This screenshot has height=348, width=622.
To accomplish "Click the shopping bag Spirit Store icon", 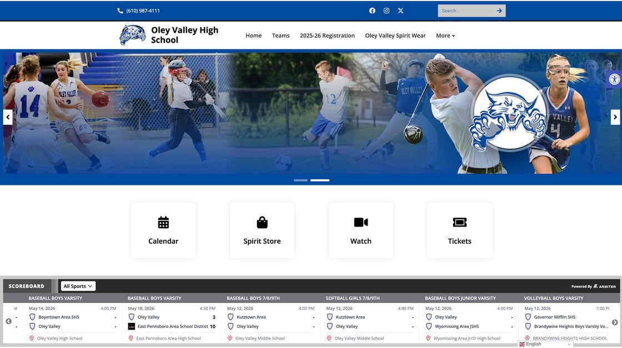I will [262, 223].
